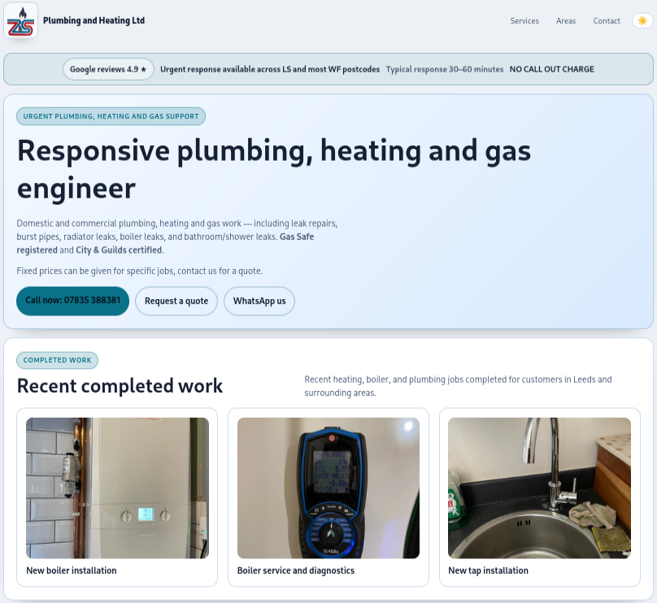The image size is (657, 603).
Task: Click the NO CALL OUT CHARGE notice
Action: (x=551, y=69)
